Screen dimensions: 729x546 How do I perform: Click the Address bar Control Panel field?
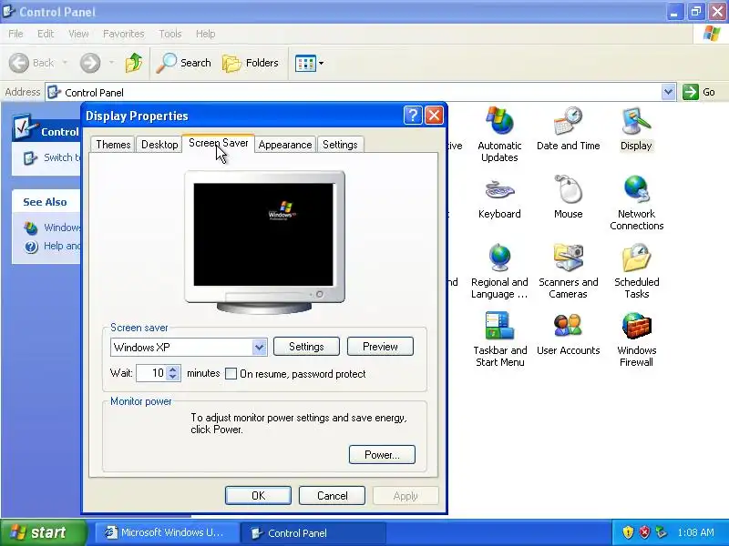pyautogui.click(x=354, y=92)
